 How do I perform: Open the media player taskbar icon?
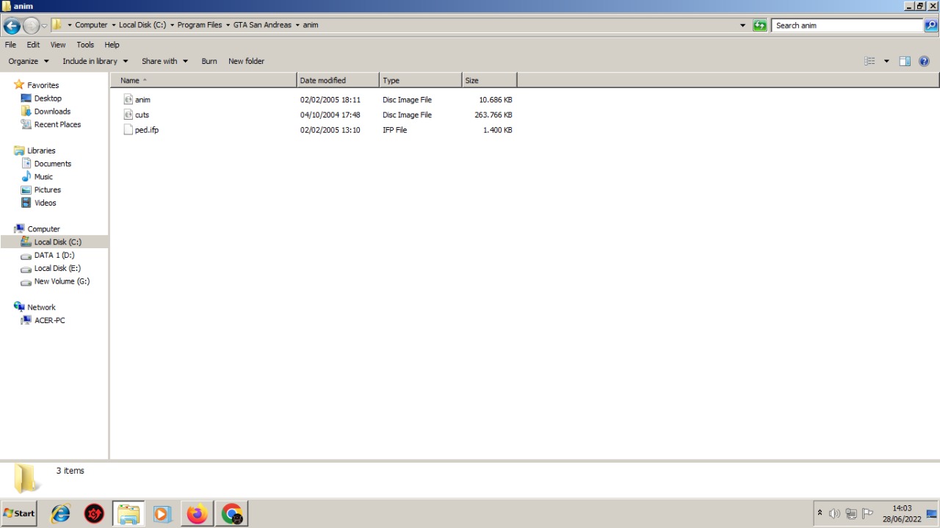point(162,513)
